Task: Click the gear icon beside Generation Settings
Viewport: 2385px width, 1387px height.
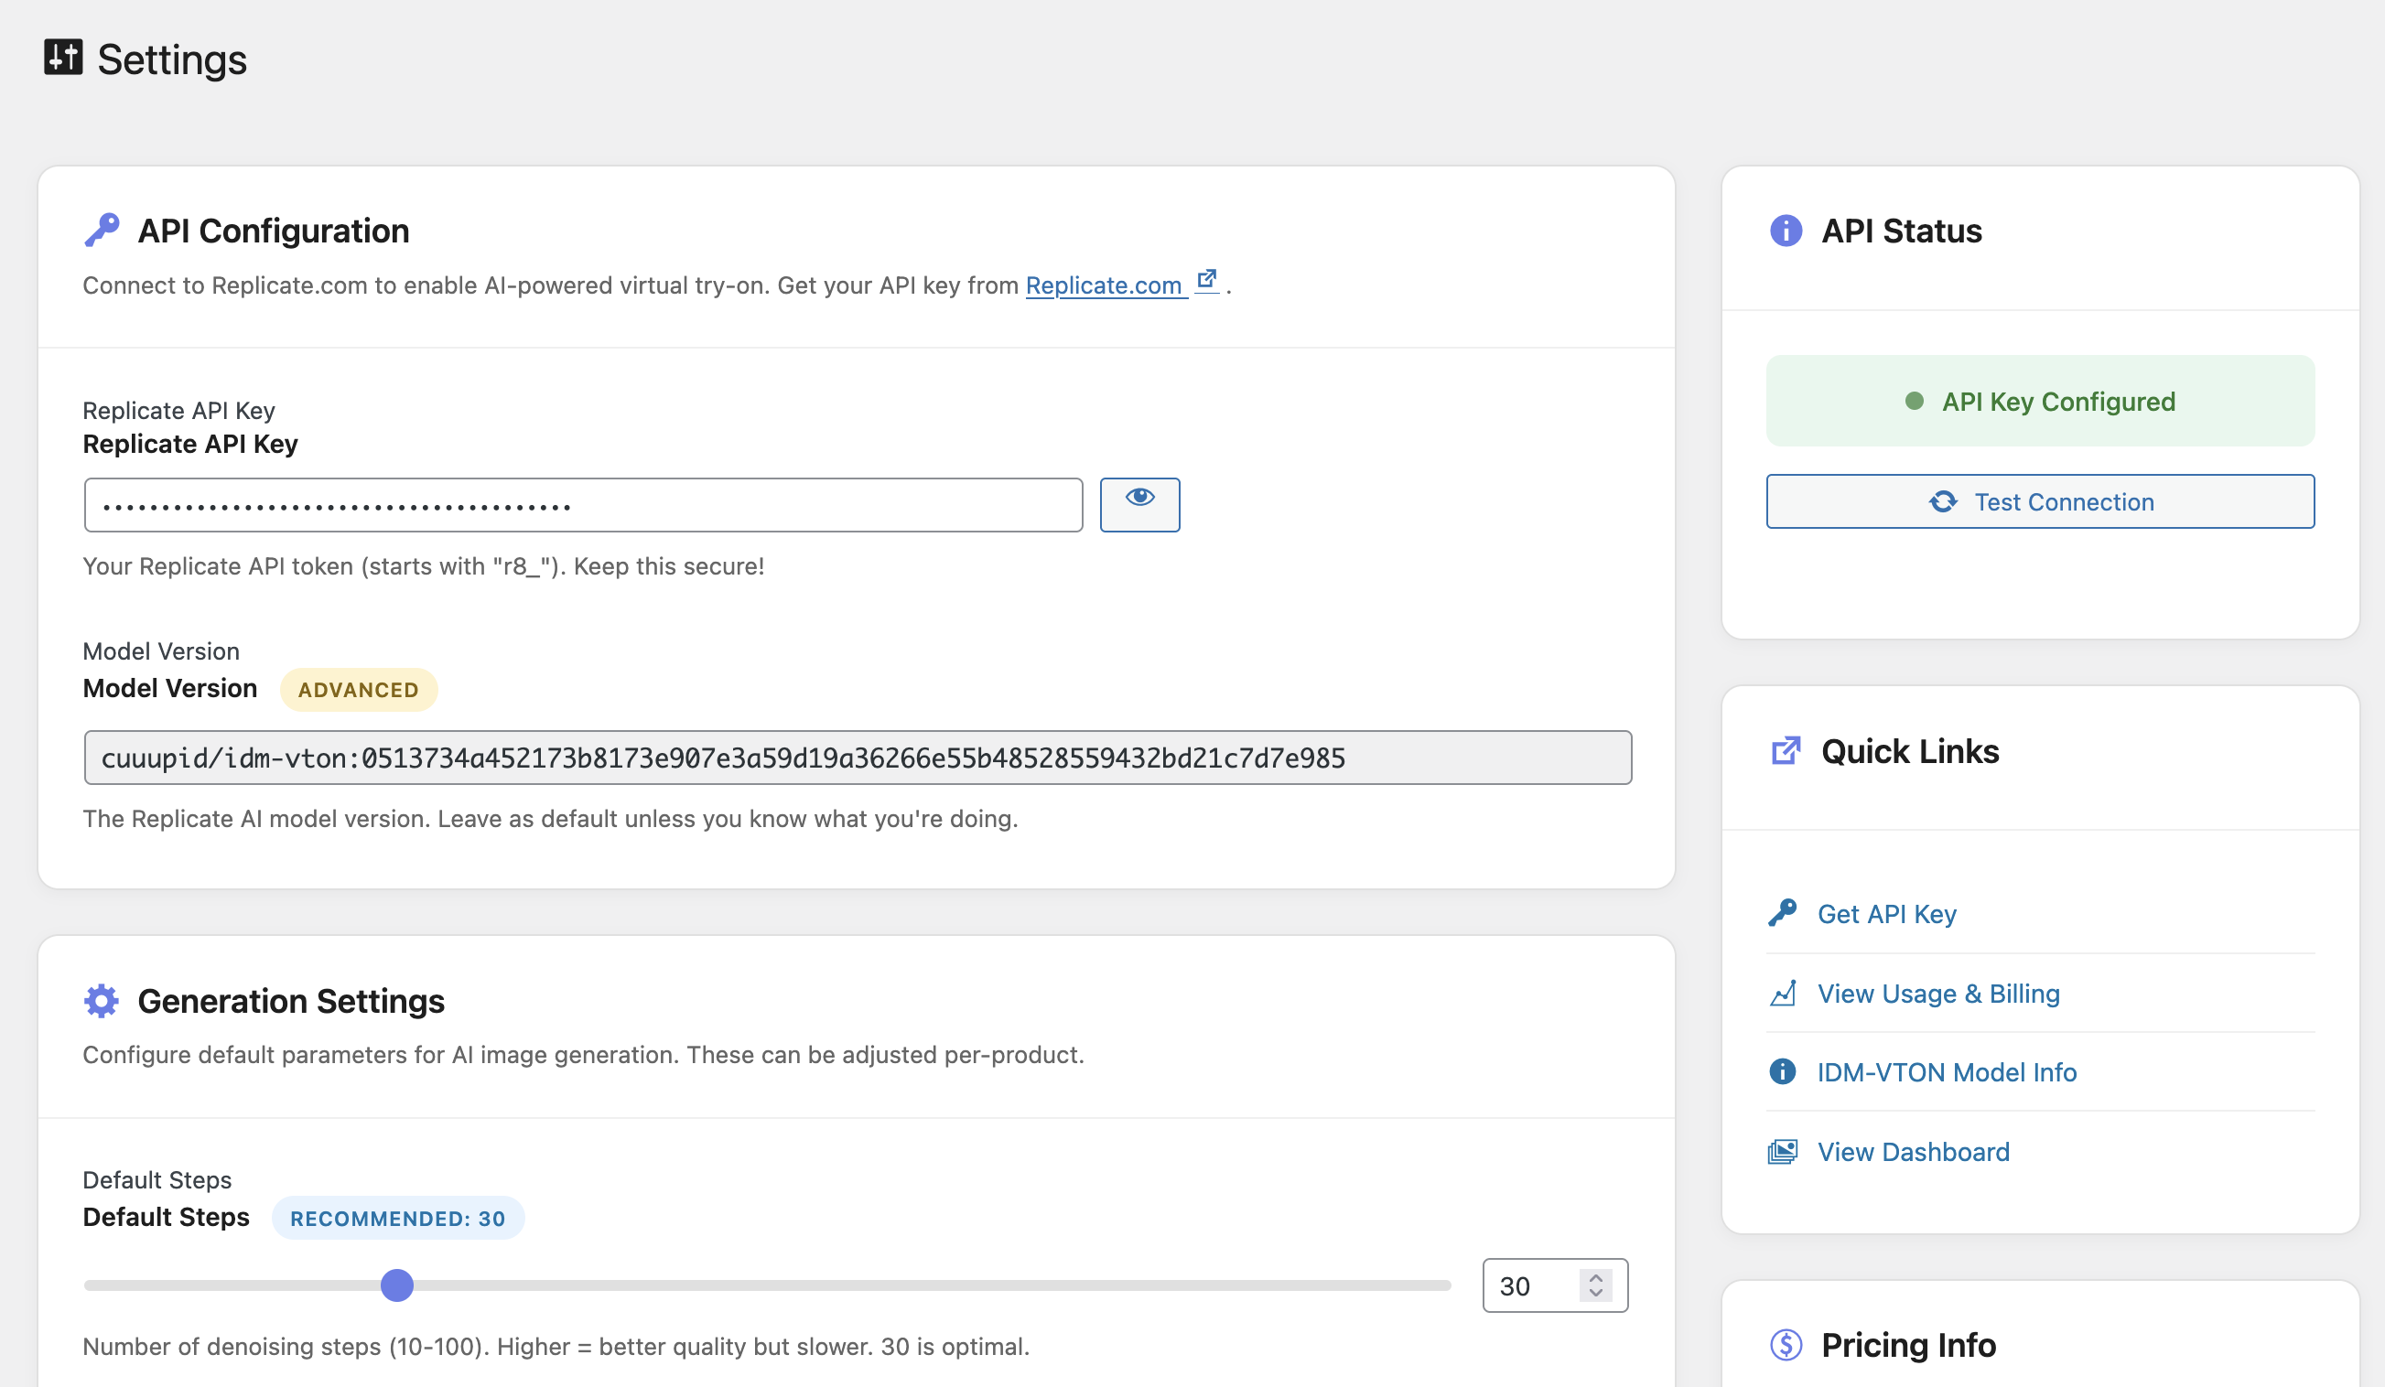Action: pyautogui.click(x=102, y=1000)
